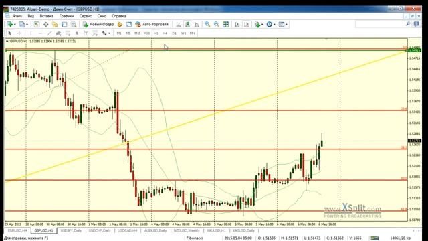
Task: Draw a vertical line tool
Action: 31,33
